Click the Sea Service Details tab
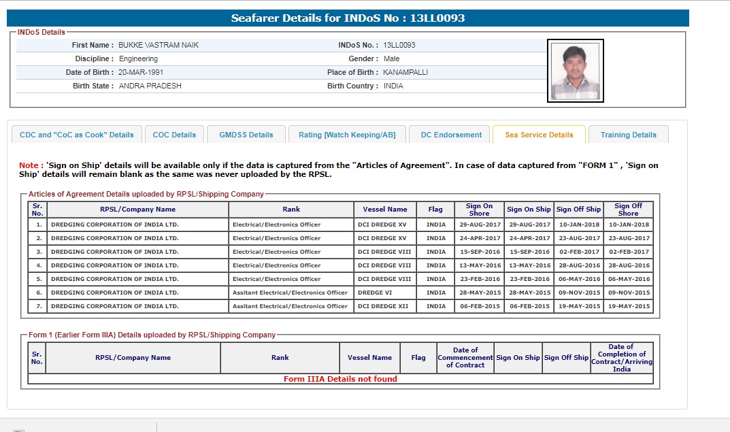This screenshot has height=432, width=730. (539, 135)
